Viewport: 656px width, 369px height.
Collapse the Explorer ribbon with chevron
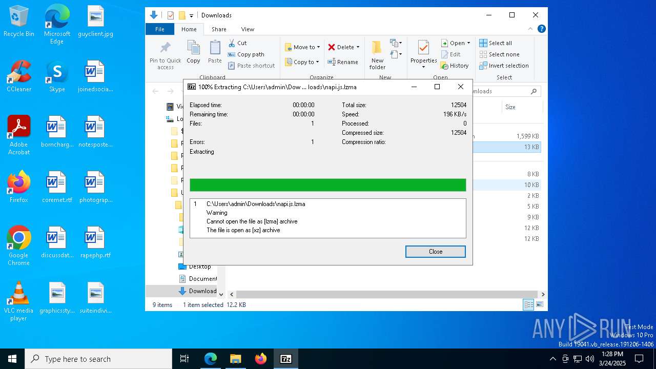pos(530,29)
